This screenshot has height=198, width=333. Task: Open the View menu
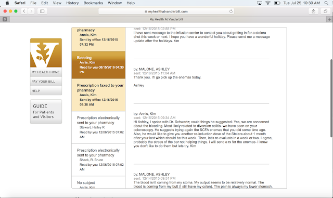pos(57,3)
